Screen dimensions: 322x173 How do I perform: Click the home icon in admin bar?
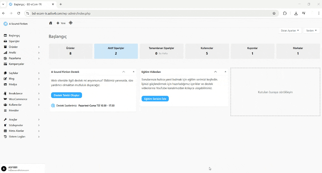pyautogui.click(x=51, y=23)
